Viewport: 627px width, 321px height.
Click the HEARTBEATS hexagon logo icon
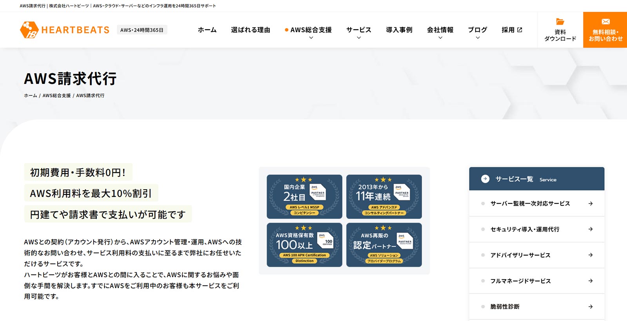pyautogui.click(x=29, y=30)
